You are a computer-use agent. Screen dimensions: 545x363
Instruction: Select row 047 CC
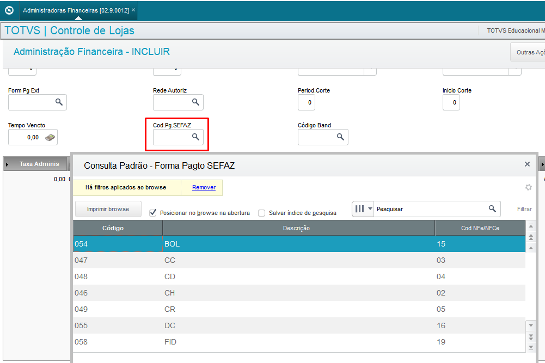(299, 260)
